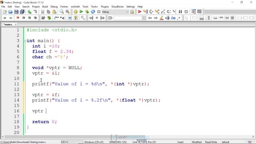Cut the selected text
Screen dimensions: 256x144
[x=43, y=12]
